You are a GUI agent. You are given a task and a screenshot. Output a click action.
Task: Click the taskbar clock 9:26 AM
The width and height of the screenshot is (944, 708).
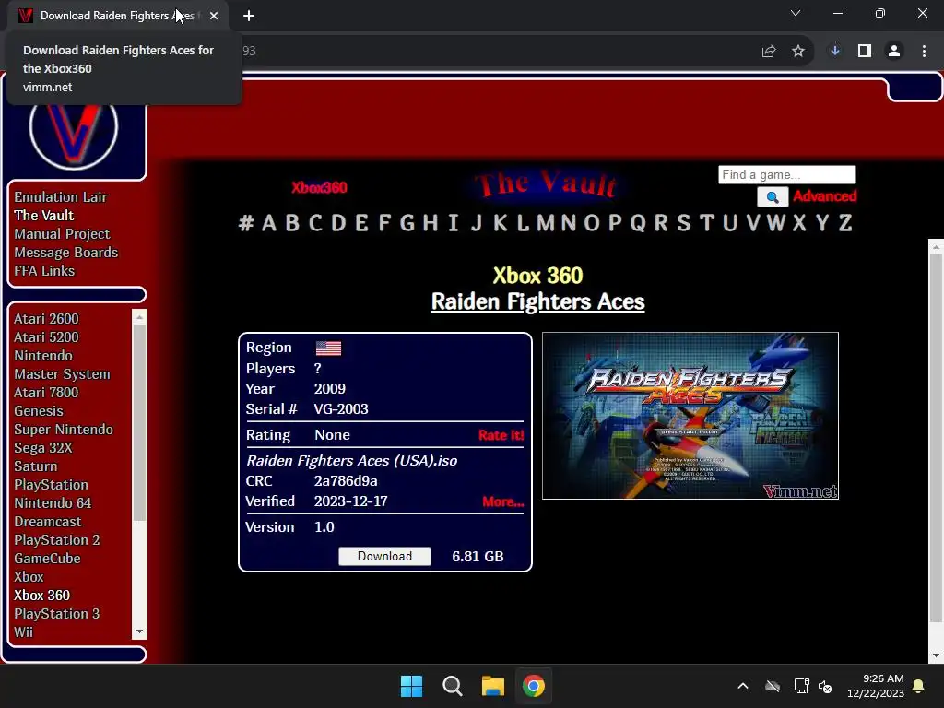(x=876, y=686)
